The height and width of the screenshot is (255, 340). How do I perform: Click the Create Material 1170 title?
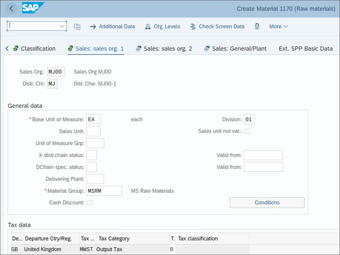(286, 9)
